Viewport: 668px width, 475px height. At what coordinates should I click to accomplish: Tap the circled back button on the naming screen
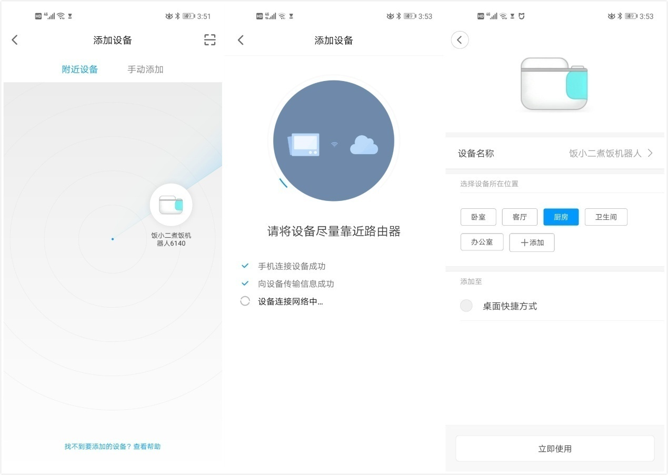coord(460,39)
